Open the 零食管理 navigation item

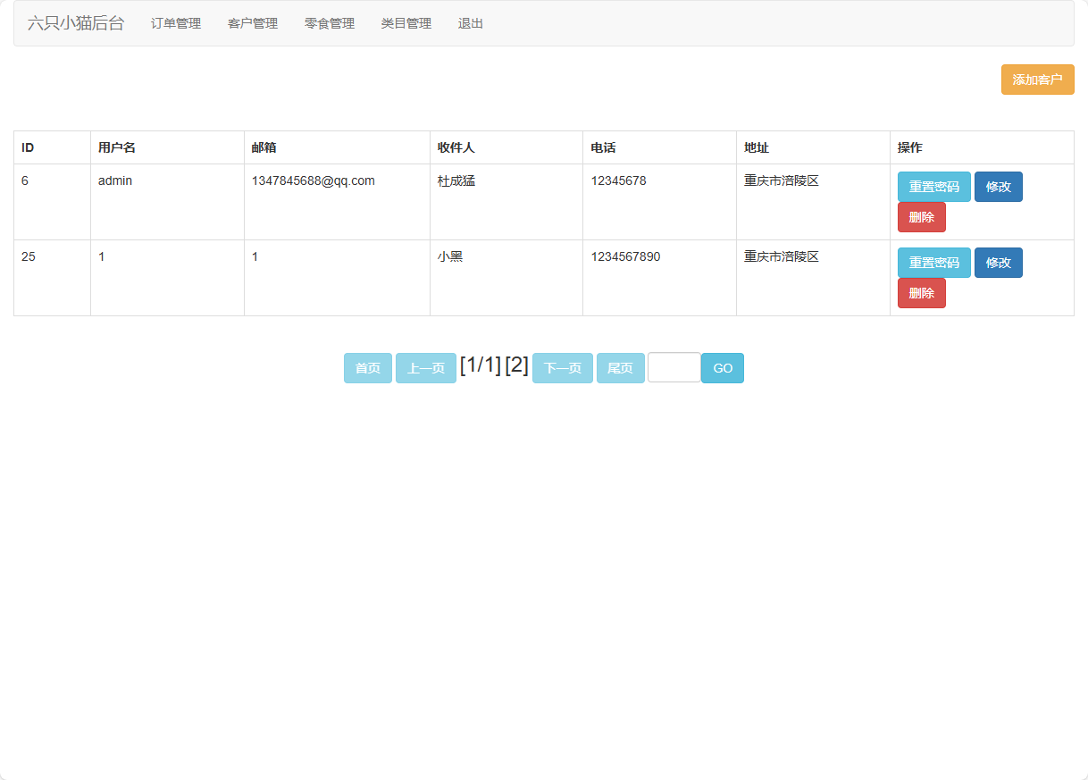(x=330, y=23)
